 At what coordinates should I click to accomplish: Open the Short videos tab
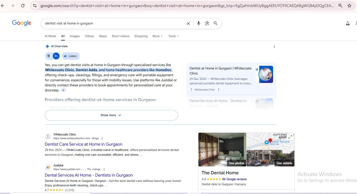[120, 36]
